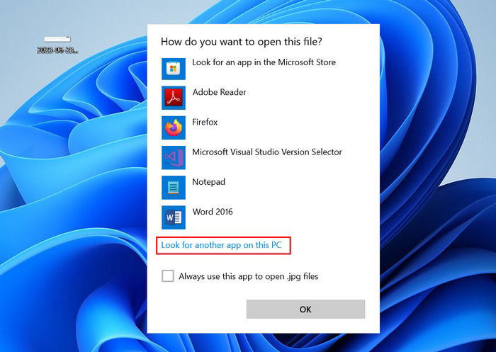
Task: Click 'Always use this app to open .jpg files' label
Action: point(248,276)
